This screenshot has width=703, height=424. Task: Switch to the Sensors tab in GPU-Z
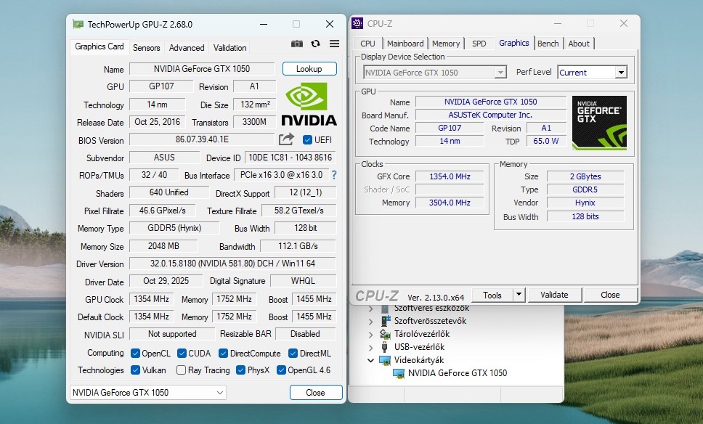coord(146,47)
